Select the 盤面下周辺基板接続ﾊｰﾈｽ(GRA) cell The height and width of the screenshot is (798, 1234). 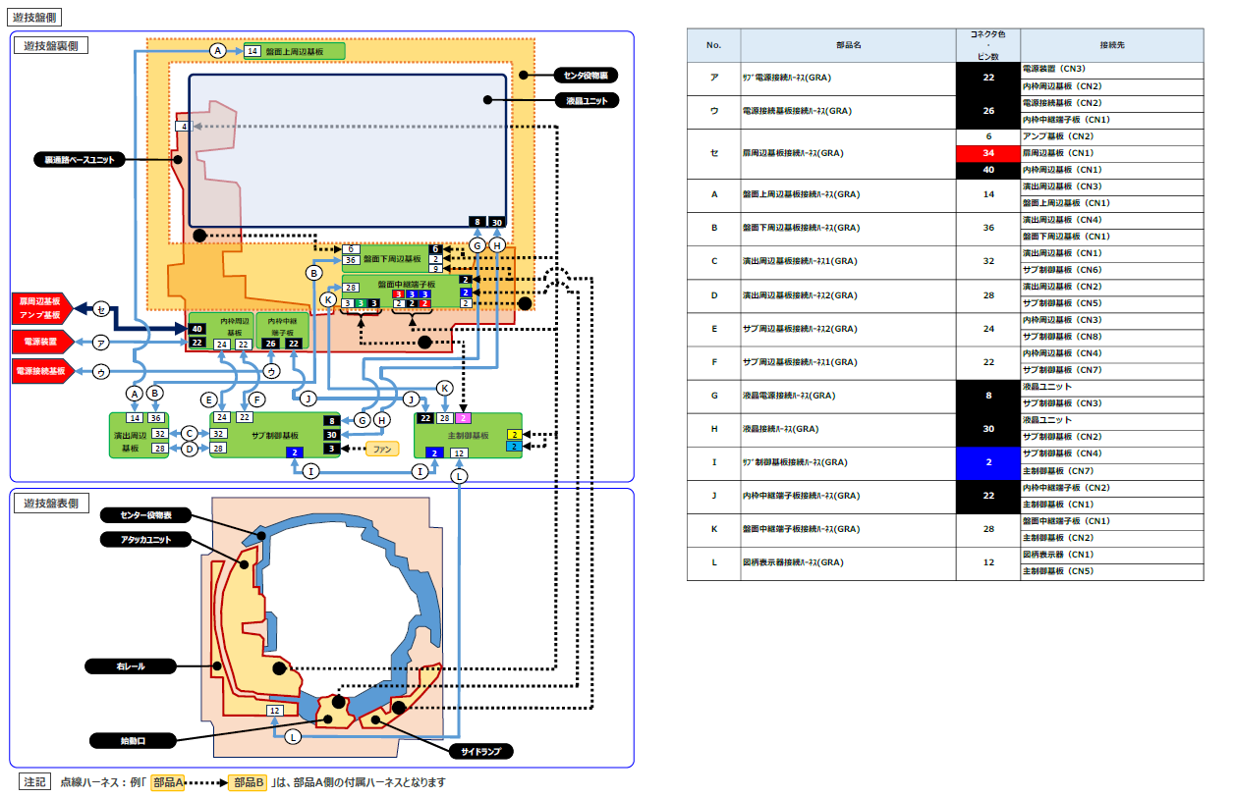pos(849,228)
